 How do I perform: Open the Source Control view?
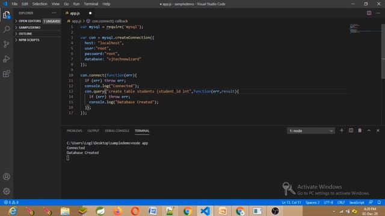click(x=7, y=44)
